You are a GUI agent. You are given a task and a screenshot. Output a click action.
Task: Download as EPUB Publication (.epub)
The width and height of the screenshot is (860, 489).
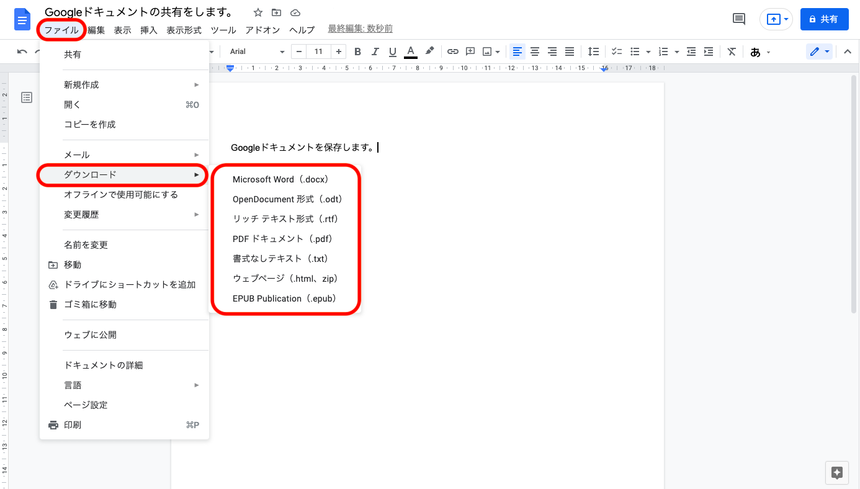tap(285, 298)
